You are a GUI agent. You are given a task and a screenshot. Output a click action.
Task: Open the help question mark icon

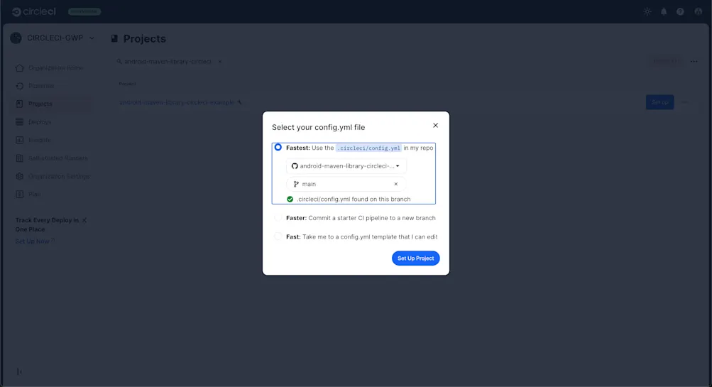pyautogui.click(x=680, y=12)
